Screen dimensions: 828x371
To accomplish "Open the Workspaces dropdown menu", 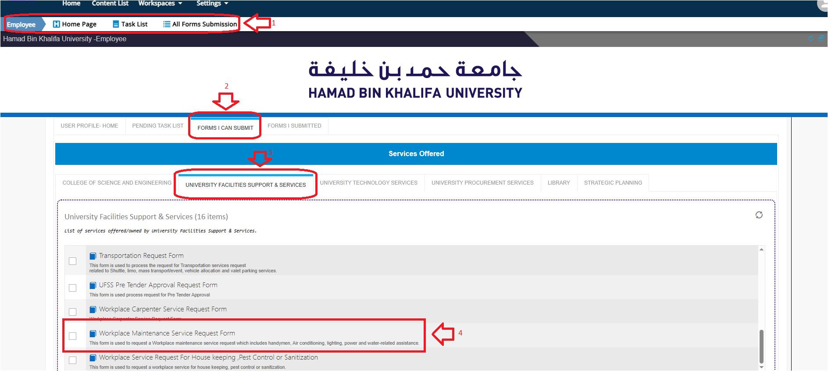I will [160, 4].
